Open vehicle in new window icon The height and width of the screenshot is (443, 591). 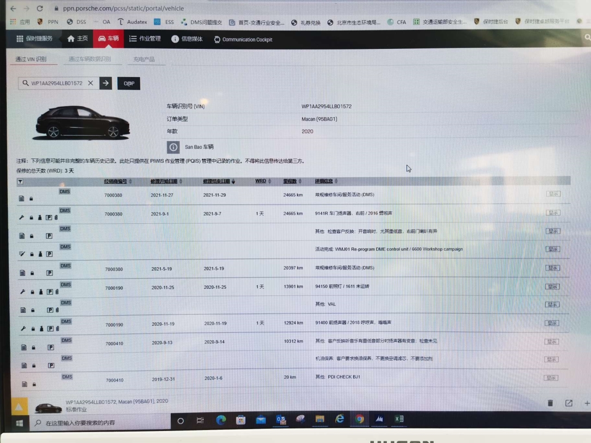point(569,403)
